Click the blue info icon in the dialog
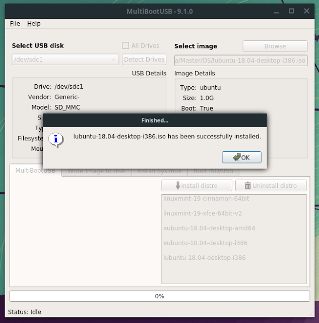Viewport: 319px width, 323px height. click(x=56, y=140)
